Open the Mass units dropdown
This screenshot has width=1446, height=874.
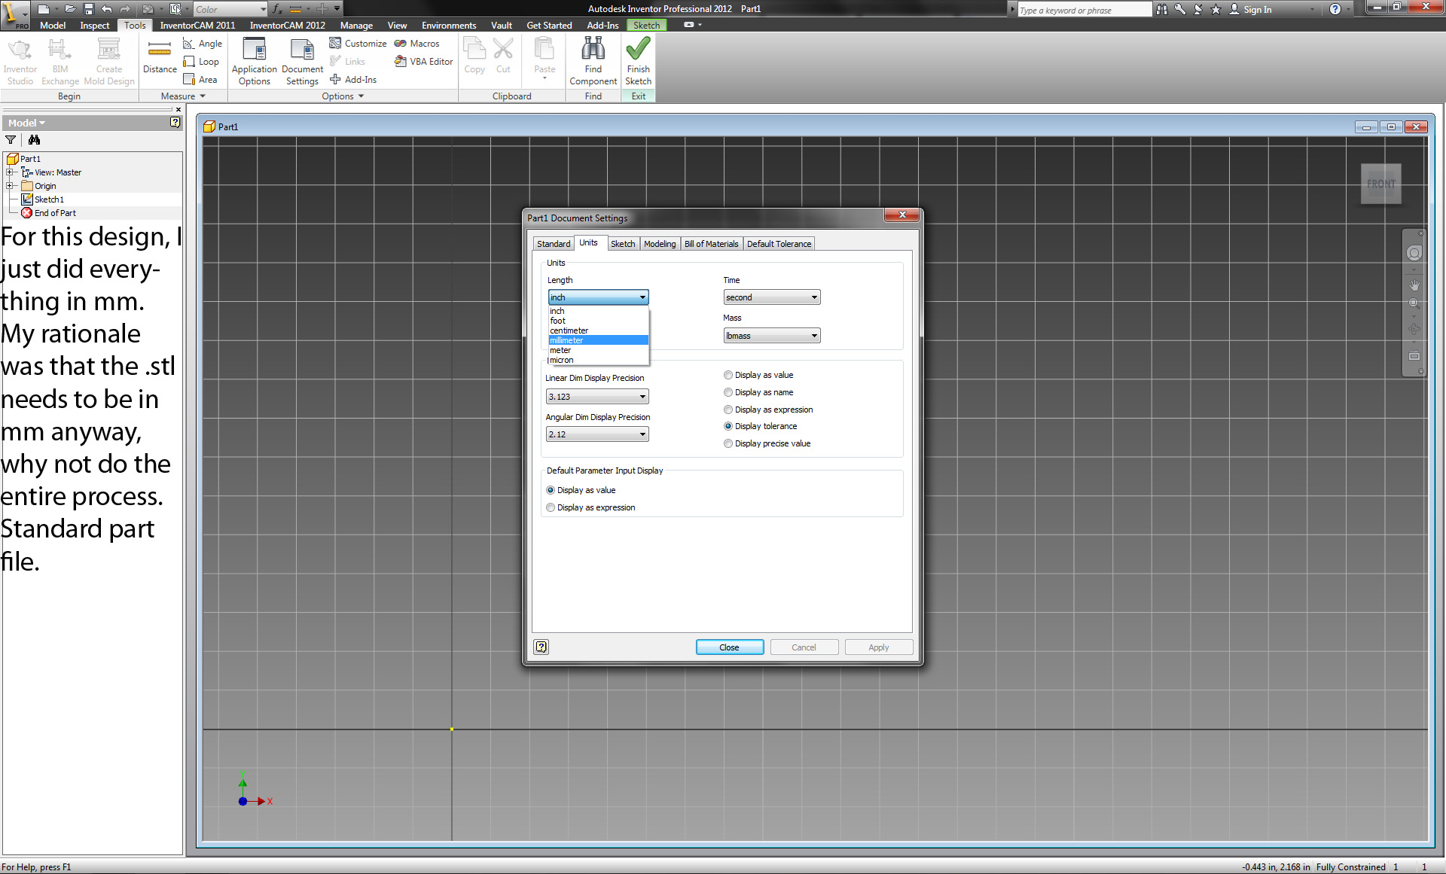click(772, 336)
